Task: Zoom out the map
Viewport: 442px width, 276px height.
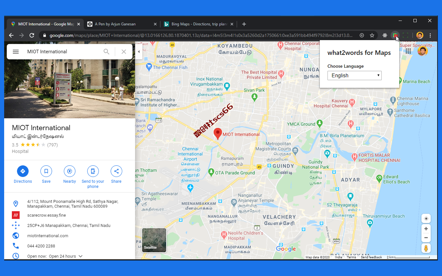Action: 426,237
